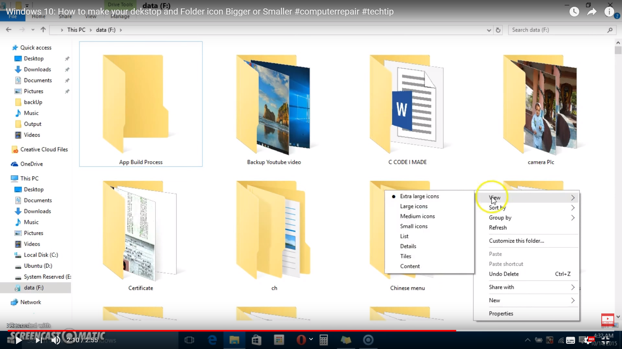Open pinned Desktop under Quick access
622x349 pixels.
34,58
